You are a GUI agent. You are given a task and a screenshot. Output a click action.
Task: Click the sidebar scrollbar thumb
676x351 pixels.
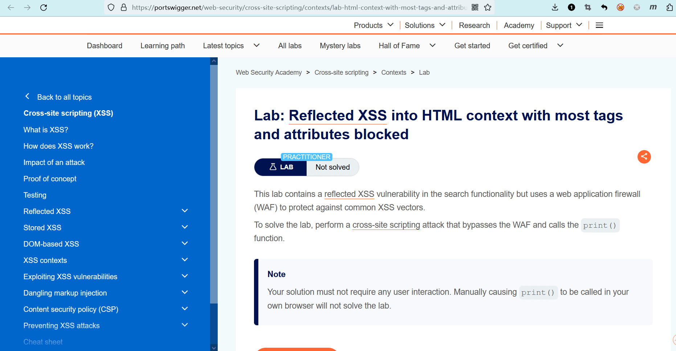pyautogui.click(x=214, y=184)
